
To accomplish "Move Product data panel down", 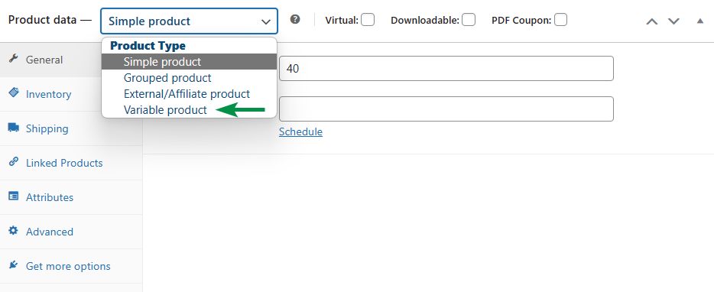I will tap(674, 21).
